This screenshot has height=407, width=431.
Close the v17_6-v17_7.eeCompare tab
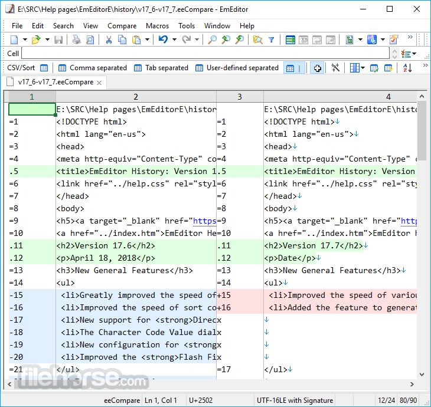99,83
